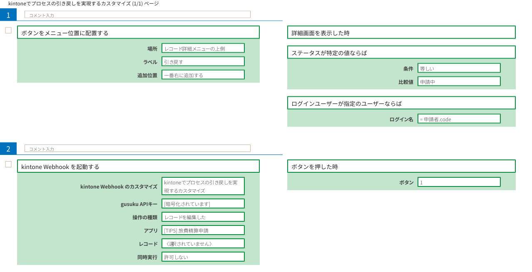Click the comment input for row 2
The width and height of the screenshot is (532, 272).
(137, 148)
